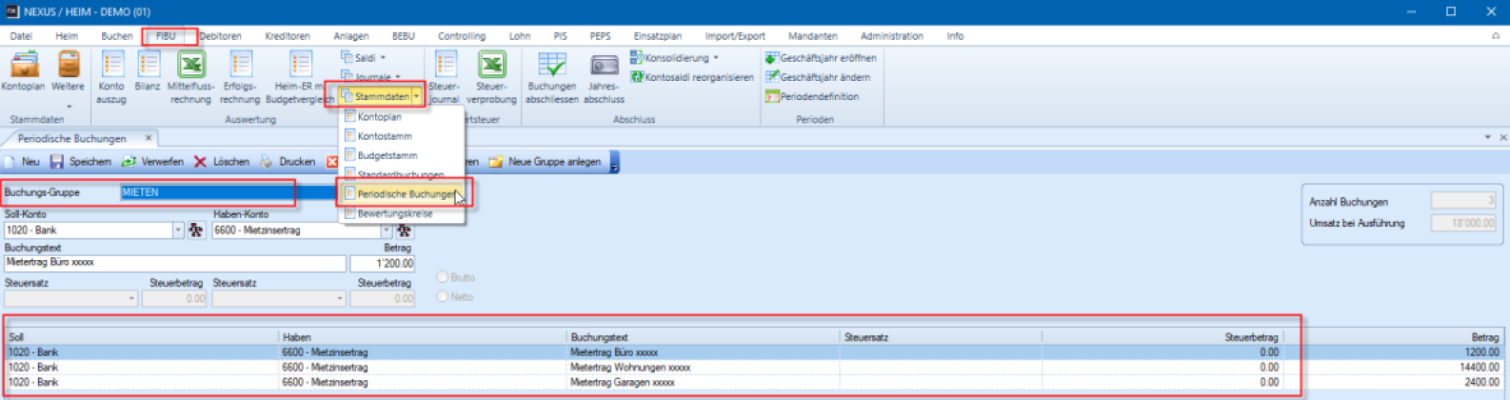Click Jahresabschluss safe icon
The image size is (1510, 400).
pyautogui.click(x=604, y=76)
